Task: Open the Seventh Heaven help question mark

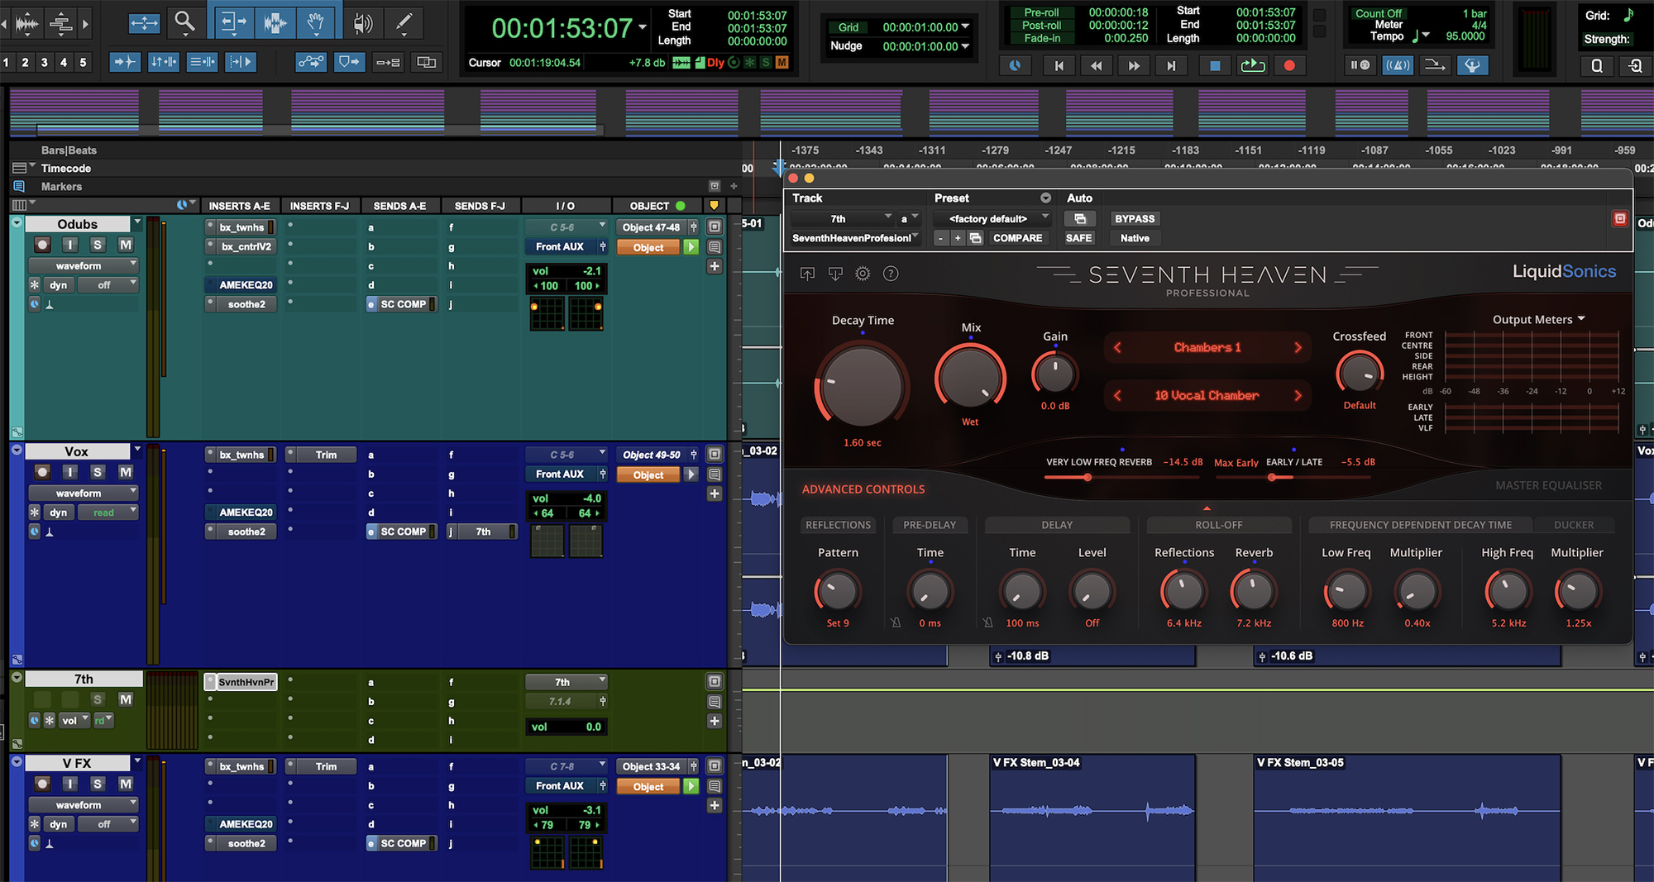Action: click(x=891, y=274)
